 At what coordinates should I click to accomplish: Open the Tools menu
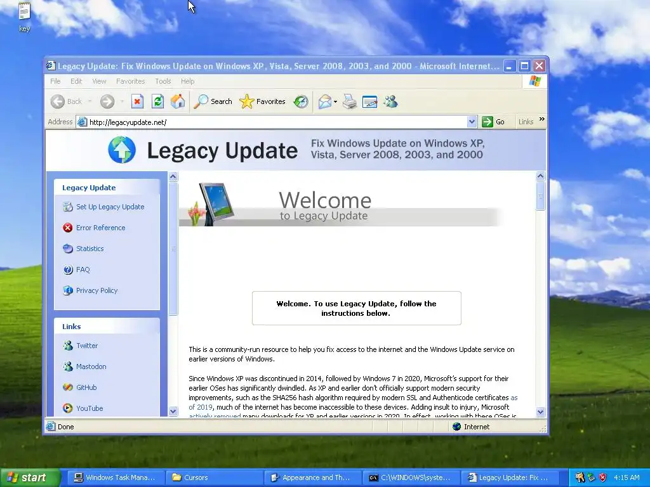(163, 81)
